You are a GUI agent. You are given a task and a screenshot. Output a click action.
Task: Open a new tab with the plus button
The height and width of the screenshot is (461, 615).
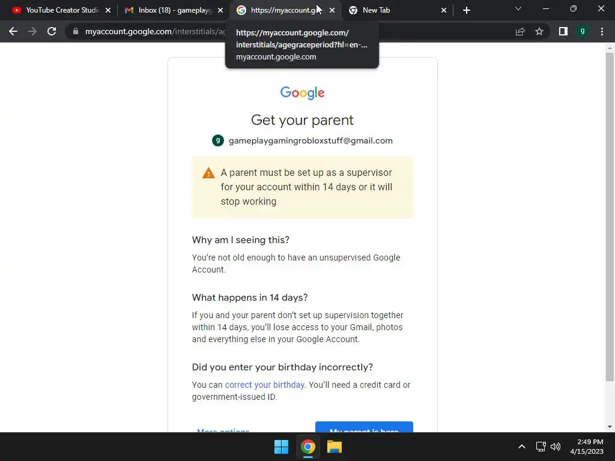coord(466,10)
